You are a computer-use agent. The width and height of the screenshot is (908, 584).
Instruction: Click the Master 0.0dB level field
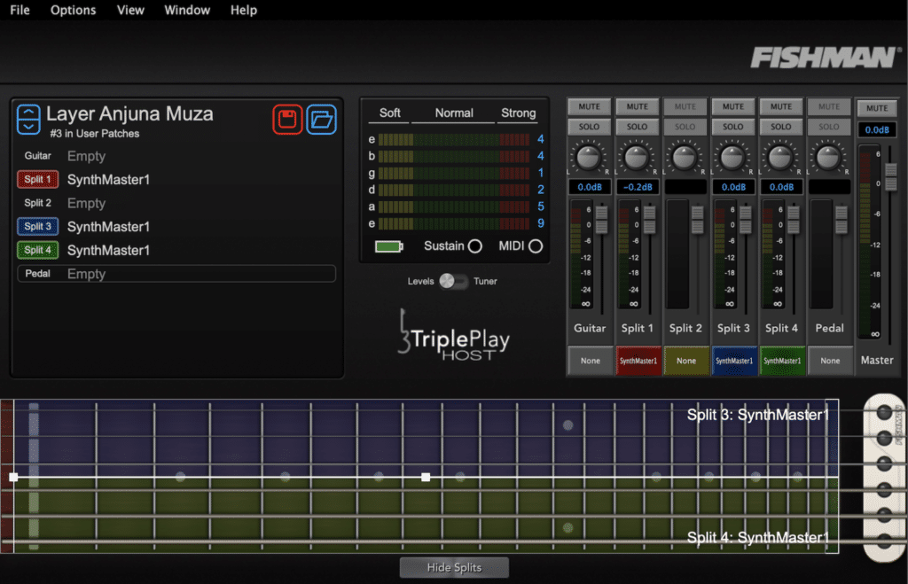(877, 129)
